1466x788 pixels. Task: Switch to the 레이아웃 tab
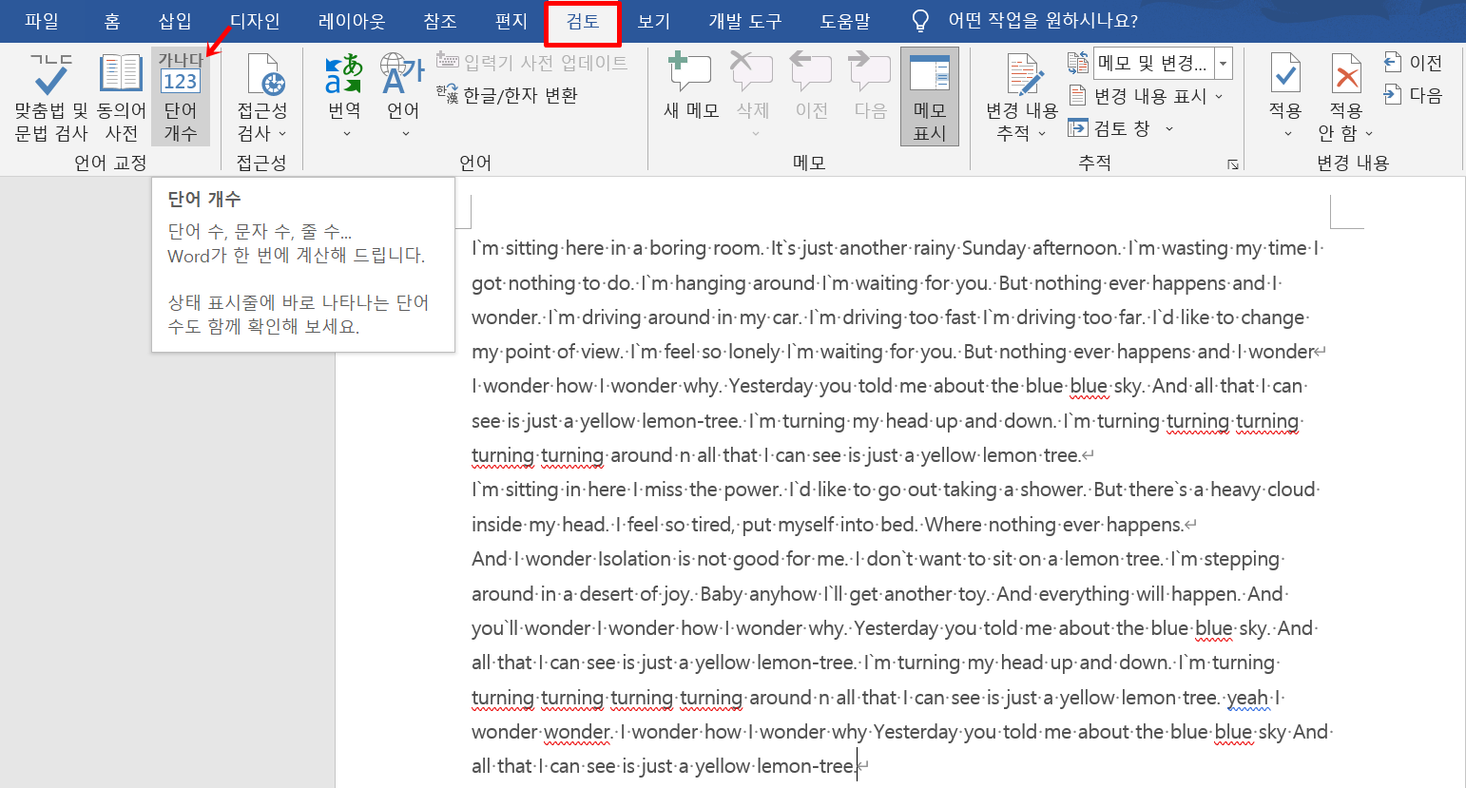(352, 21)
